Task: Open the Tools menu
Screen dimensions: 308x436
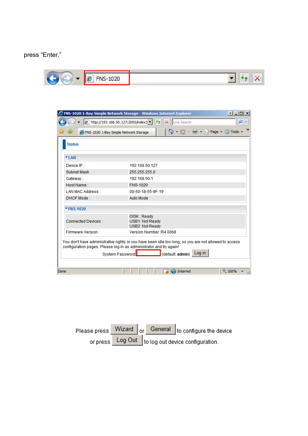Action: pyautogui.click(x=234, y=132)
